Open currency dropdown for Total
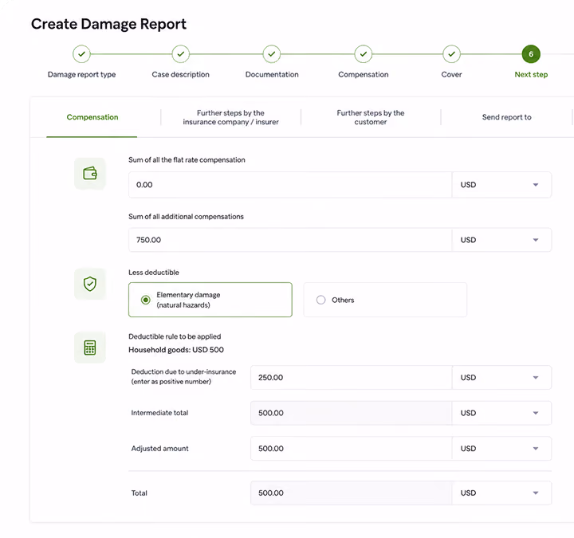This screenshot has height=538, width=574. coord(502,493)
